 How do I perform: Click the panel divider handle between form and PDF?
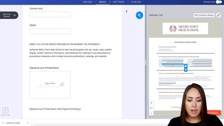146,62
